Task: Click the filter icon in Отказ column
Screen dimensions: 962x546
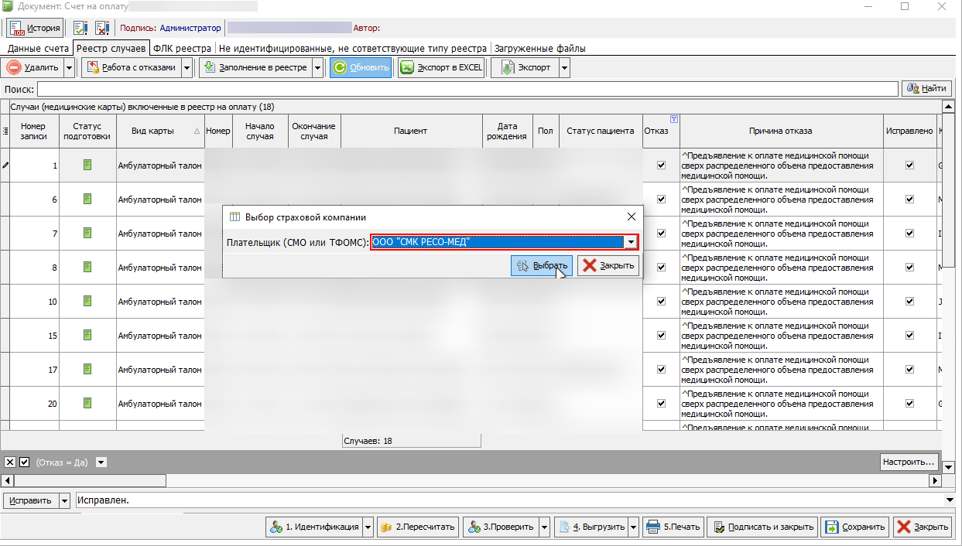Action: coord(673,119)
